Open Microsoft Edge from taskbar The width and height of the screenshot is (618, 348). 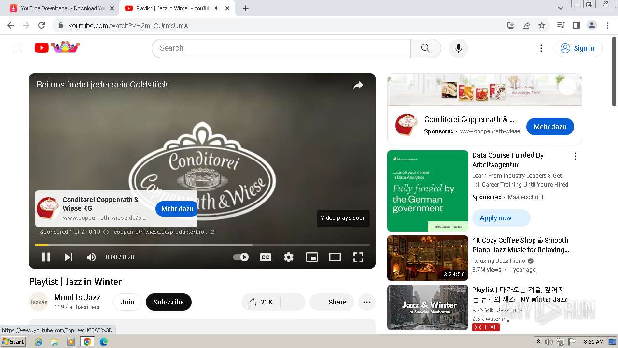point(104,342)
